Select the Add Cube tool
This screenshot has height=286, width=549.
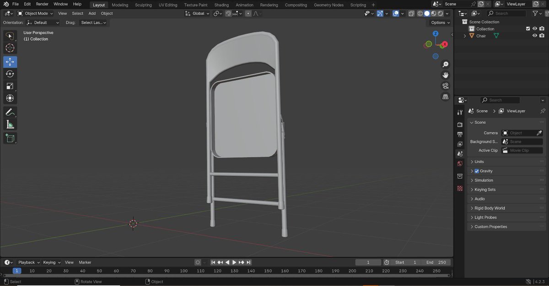point(10,138)
